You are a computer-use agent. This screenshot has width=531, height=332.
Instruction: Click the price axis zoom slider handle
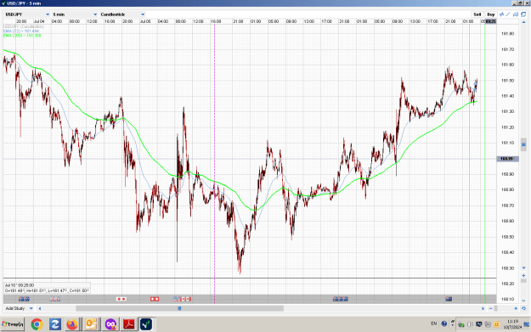coord(523,281)
